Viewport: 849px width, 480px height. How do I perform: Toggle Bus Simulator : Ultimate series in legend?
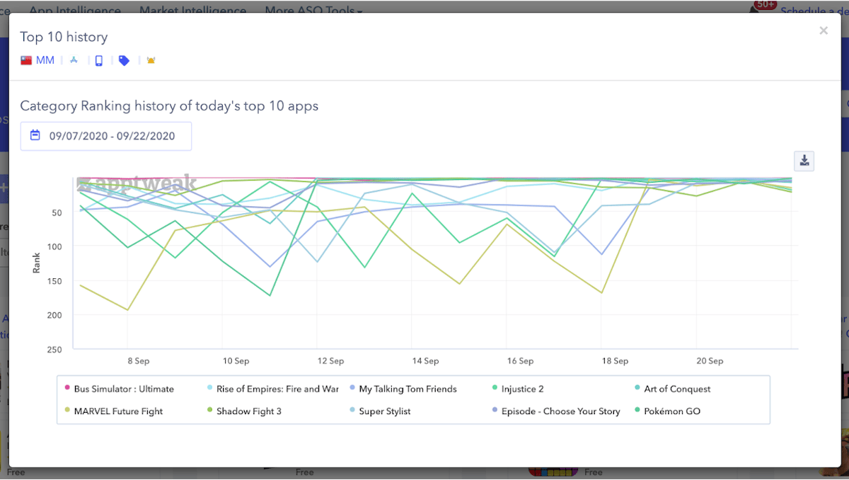pyautogui.click(x=123, y=389)
